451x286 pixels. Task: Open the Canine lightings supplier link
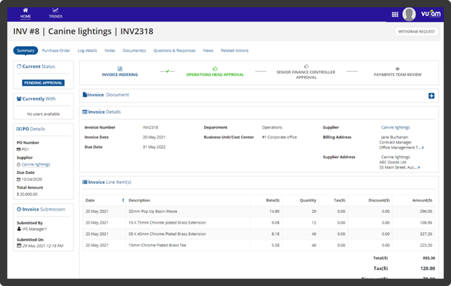click(x=395, y=127)
